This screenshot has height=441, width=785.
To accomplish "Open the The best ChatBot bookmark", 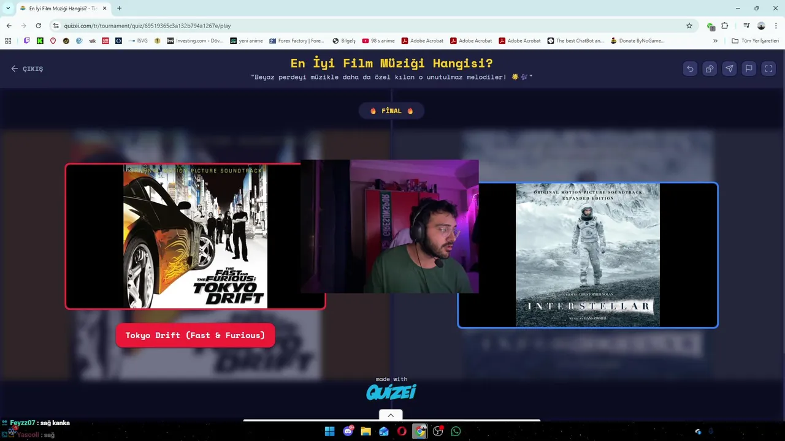I will click(576, 41).
